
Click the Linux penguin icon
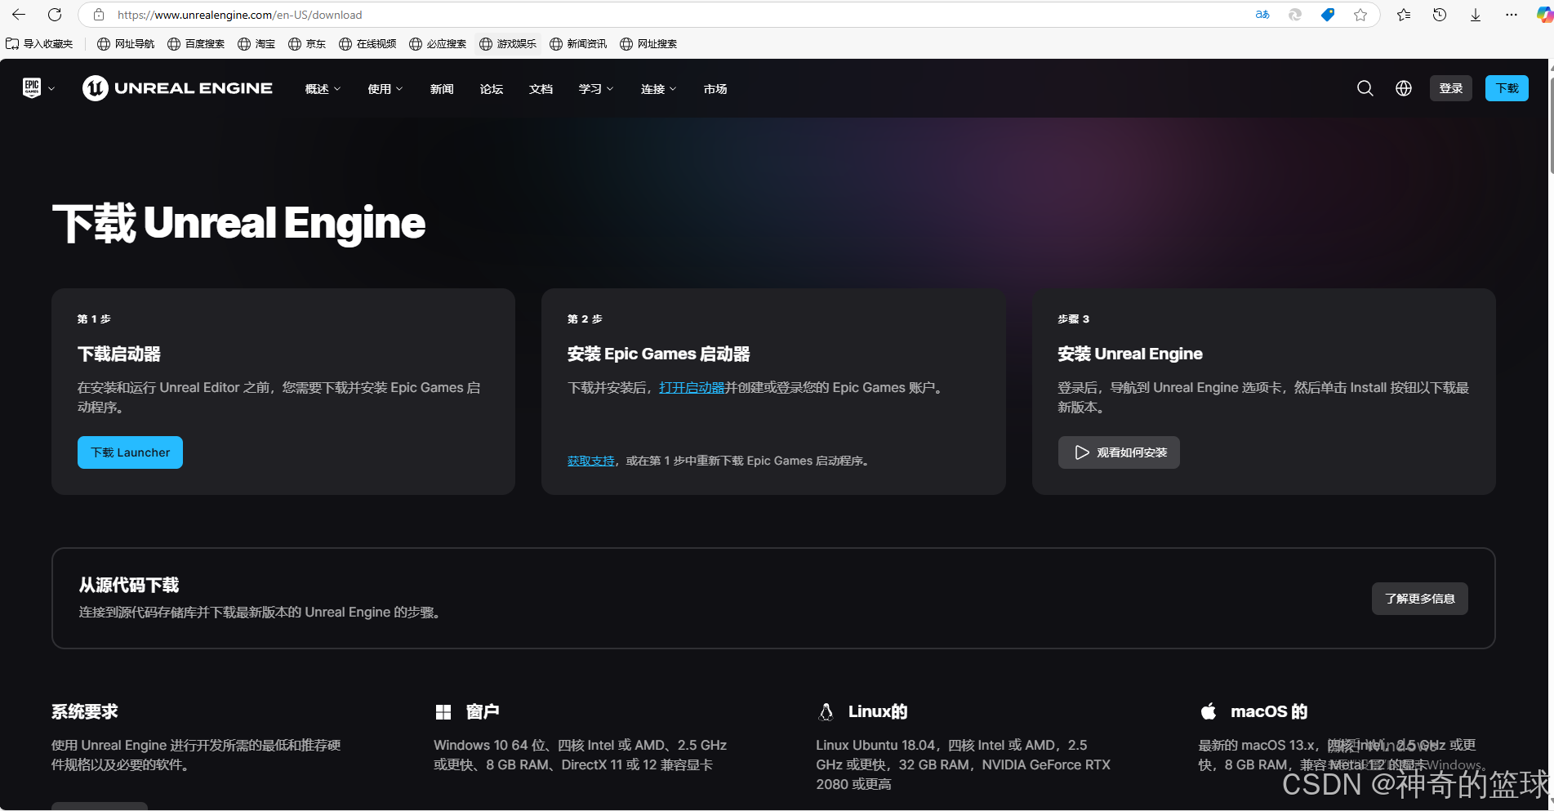coord(826,712)
